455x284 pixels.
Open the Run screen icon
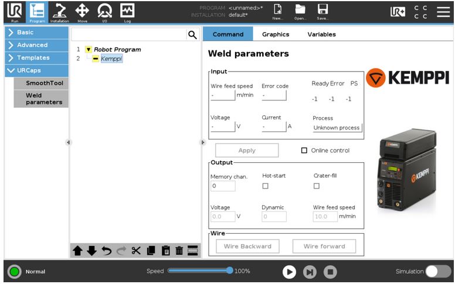pyautogui.click(x=15, y=12)
